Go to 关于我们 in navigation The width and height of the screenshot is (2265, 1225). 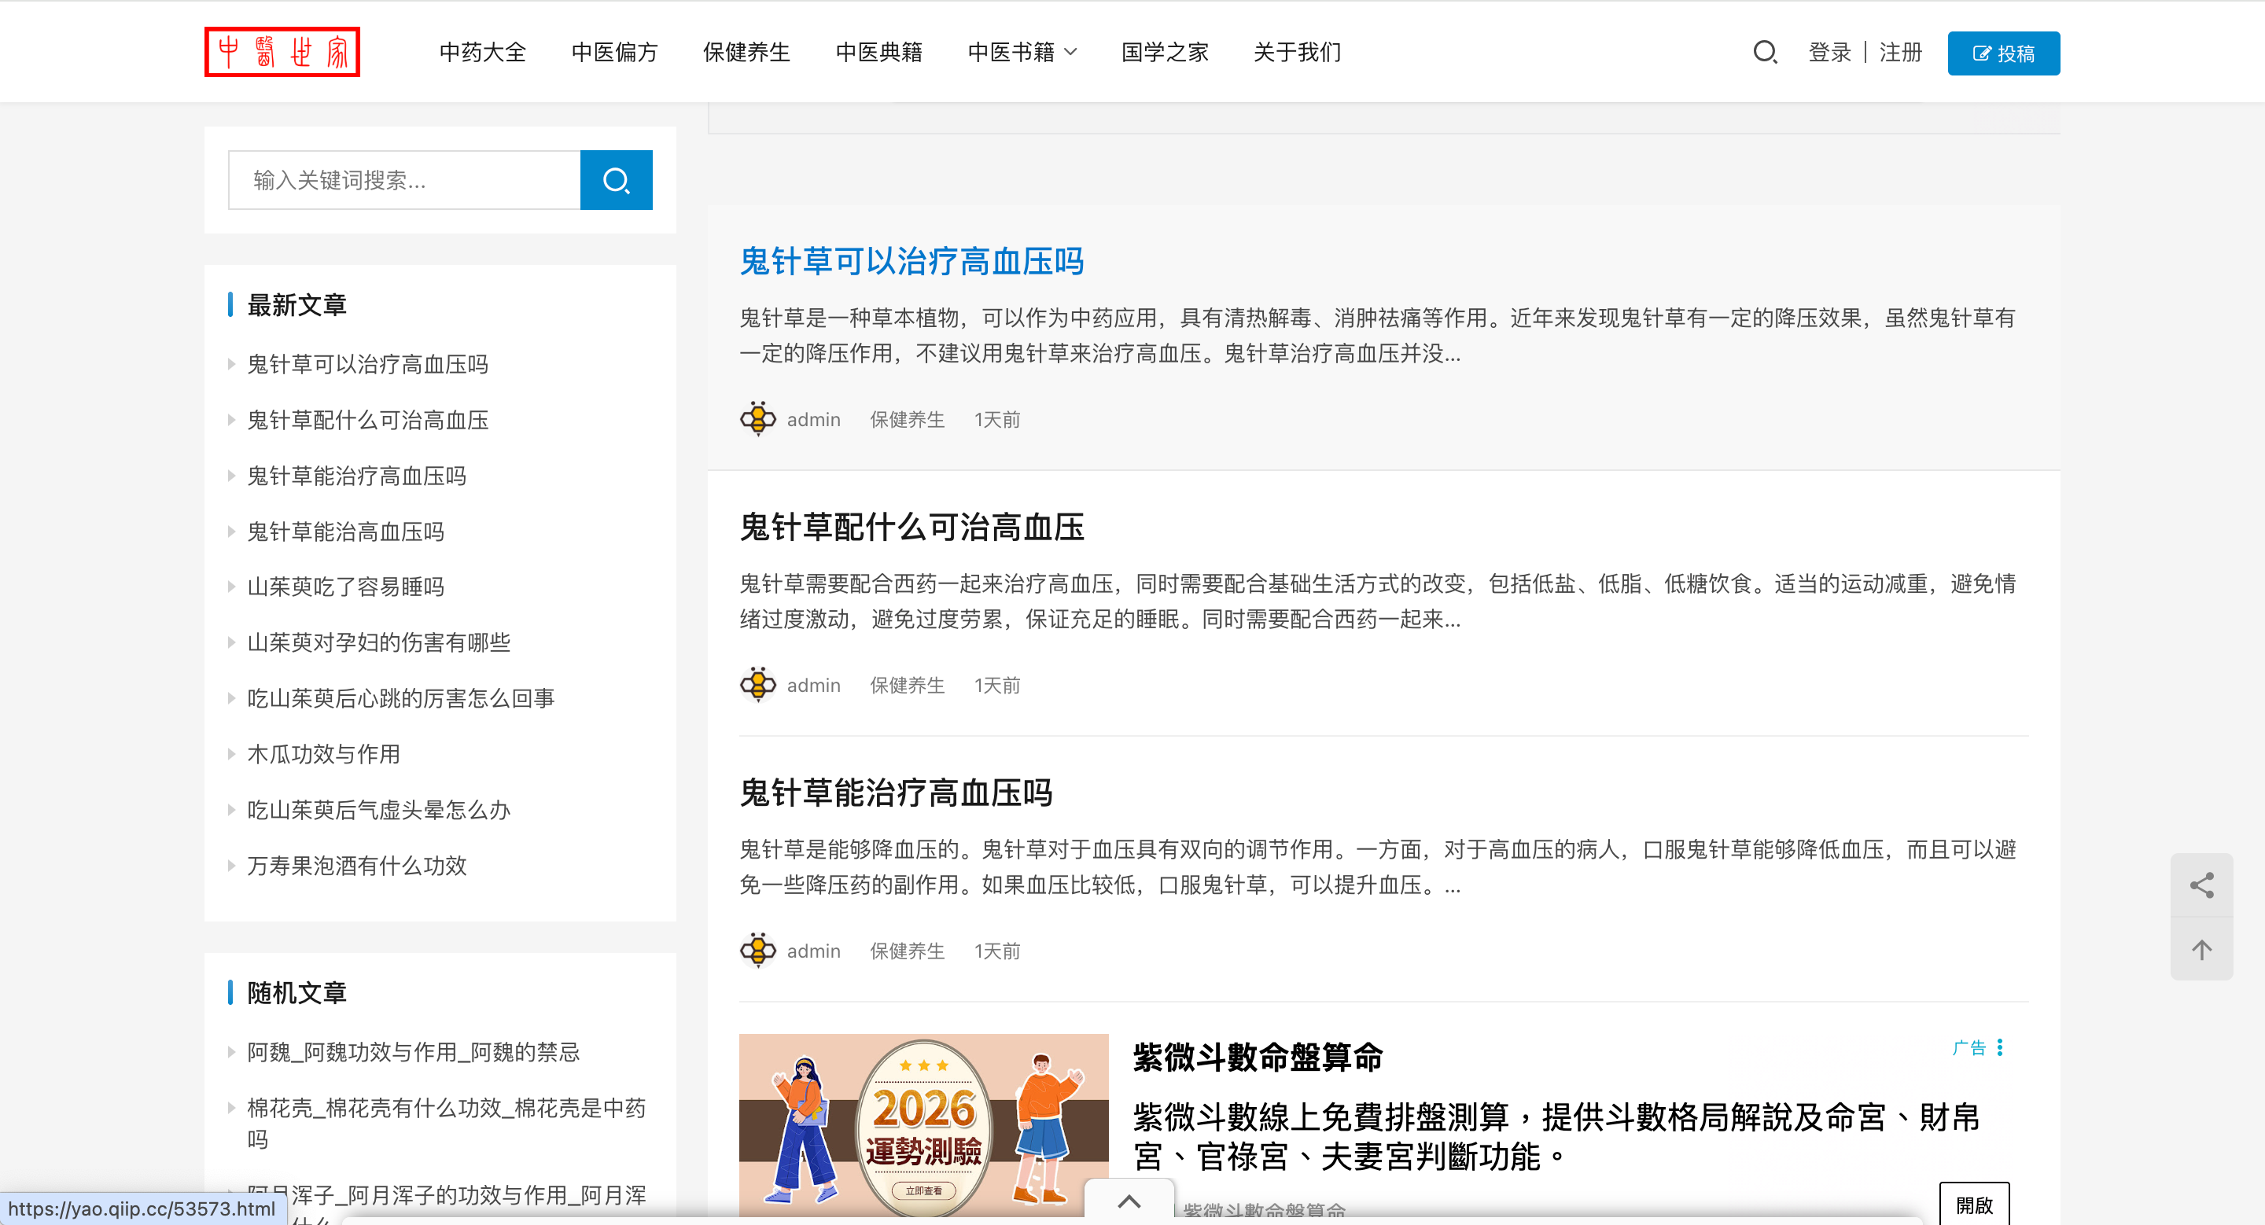[1296, 53]
